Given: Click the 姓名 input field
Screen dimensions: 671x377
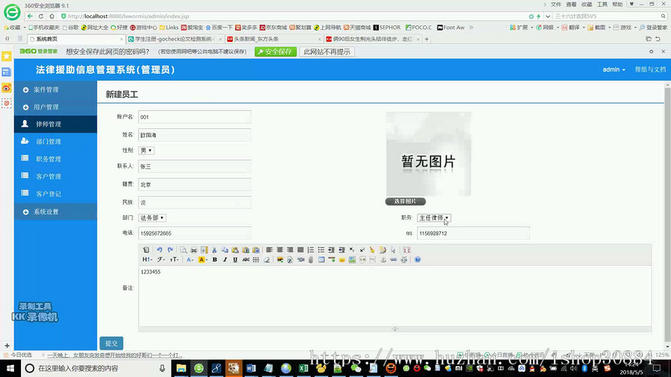Looking at the screenshot, I should [195, 135].
